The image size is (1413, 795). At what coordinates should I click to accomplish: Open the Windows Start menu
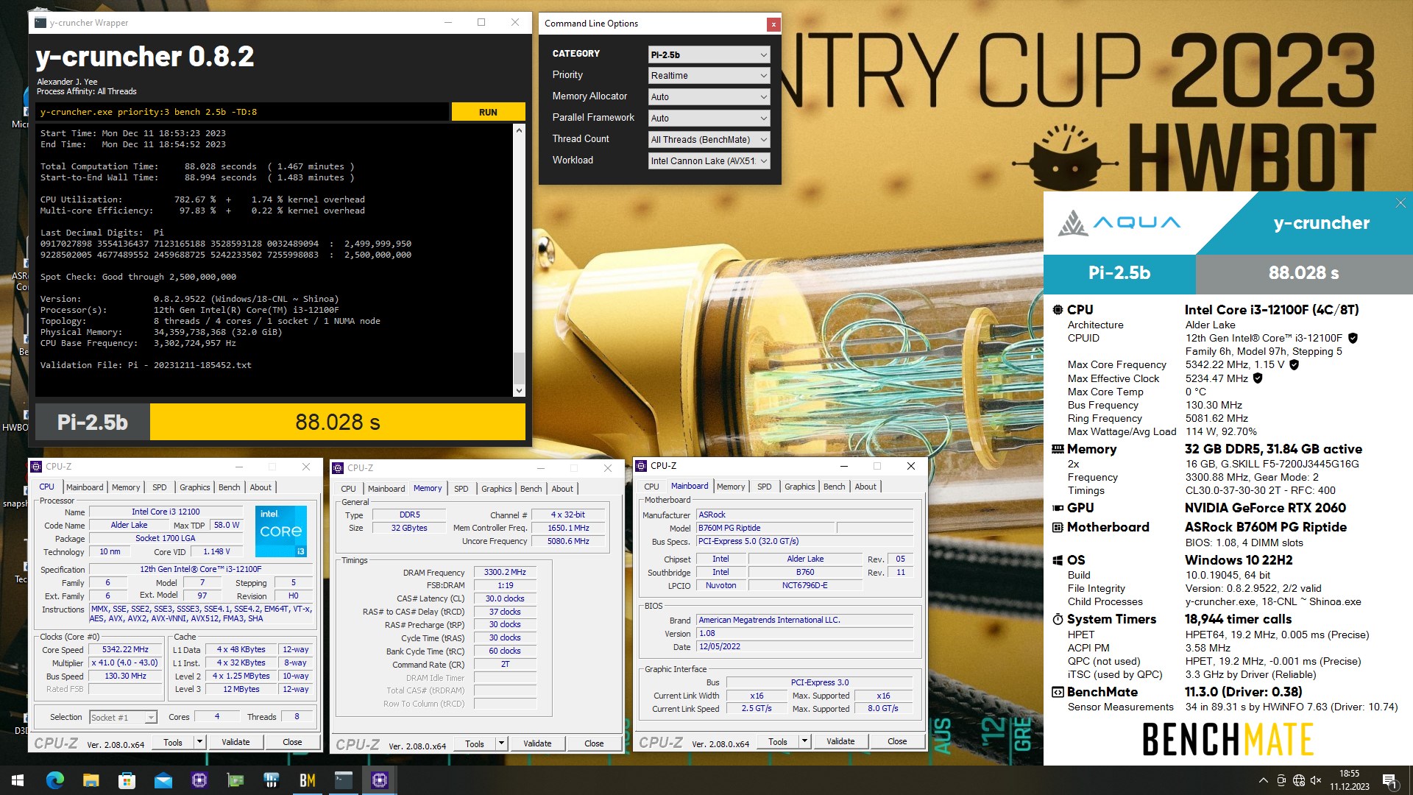pos(18,780)
